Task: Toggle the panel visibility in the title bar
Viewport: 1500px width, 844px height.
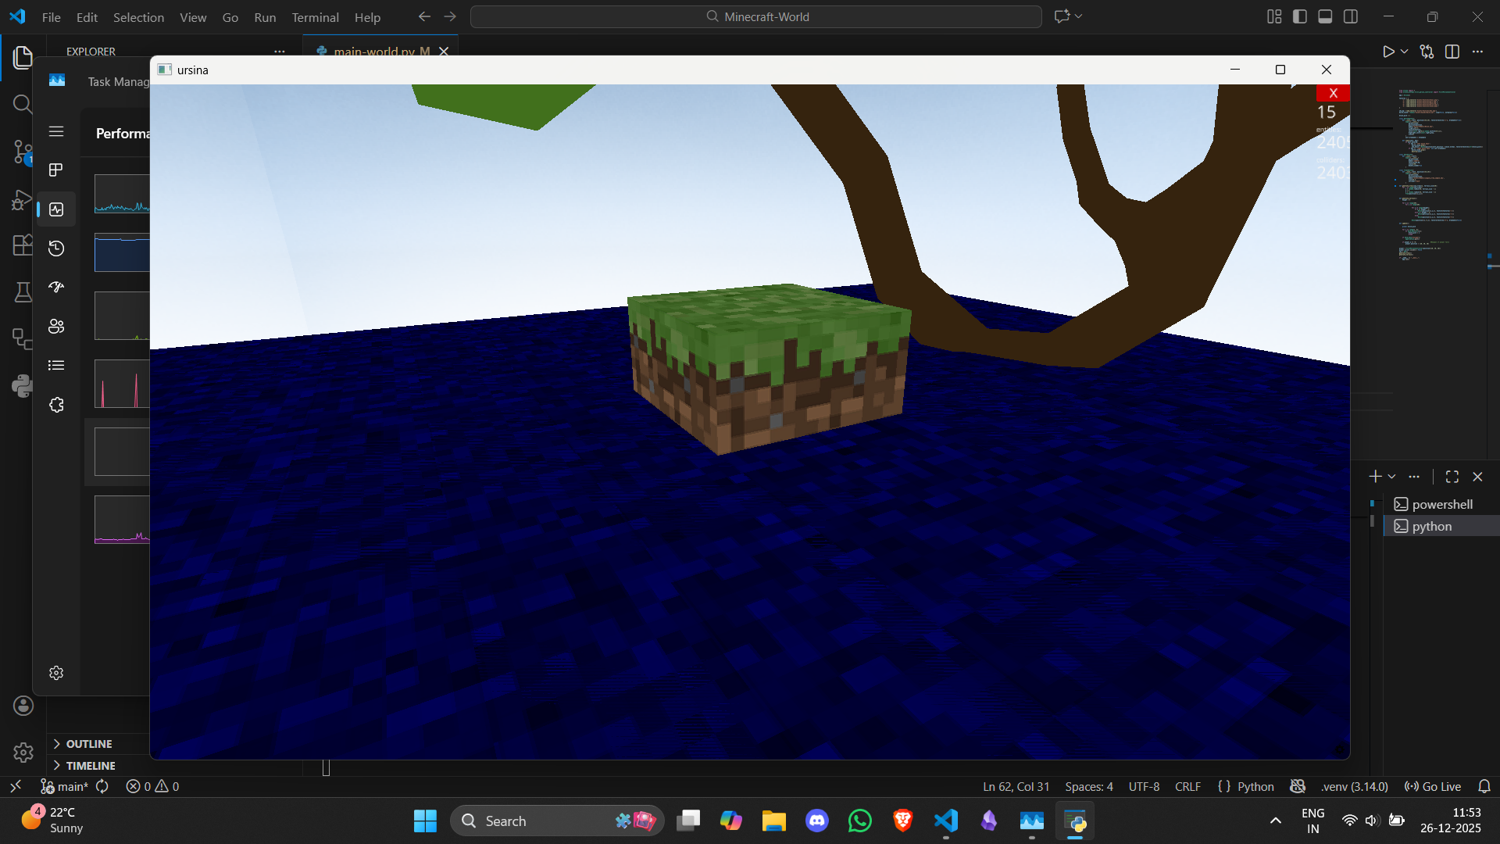Action: (x=1325, y=16)
